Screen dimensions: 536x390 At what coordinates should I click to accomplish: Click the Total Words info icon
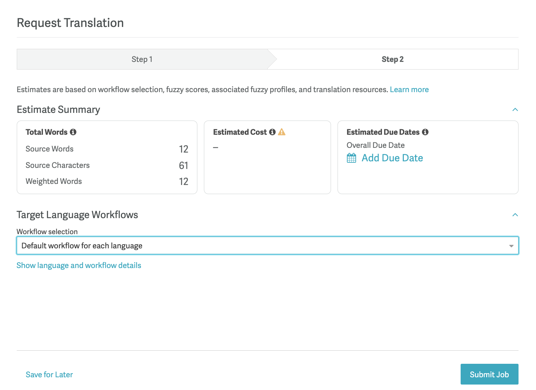pyautogui.click(x=73, y=132)
